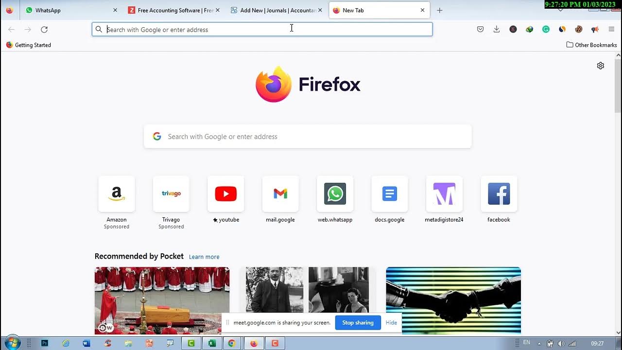This screenshot has height=350, width=622.
Task: Open the handshake Pocket story thumbnail
Action: 453,300
